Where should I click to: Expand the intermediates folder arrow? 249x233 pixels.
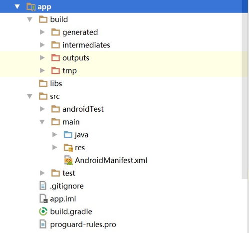[42, 45]
